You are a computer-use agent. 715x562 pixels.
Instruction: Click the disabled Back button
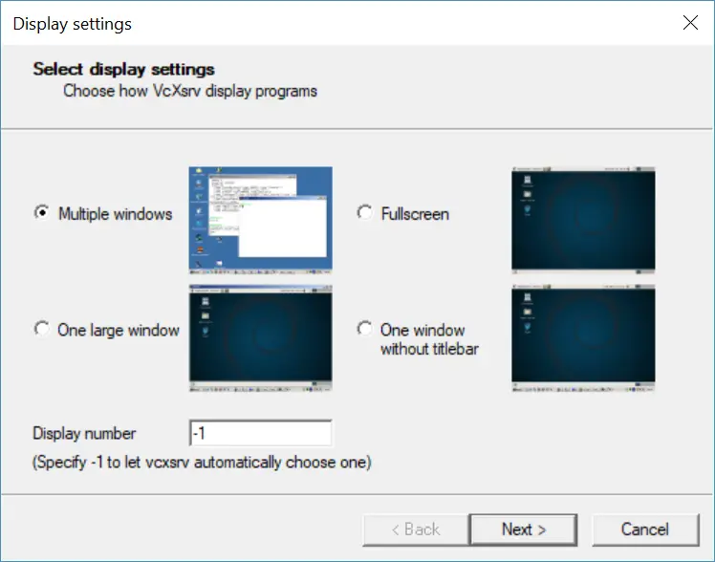click(x=416, y=530)
